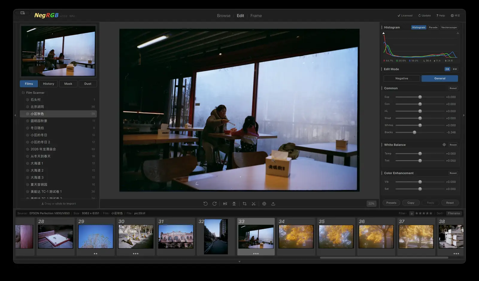The width and height of the screenshot is (479, 281).
Task: Collapse the Film Scanner folder
Action: click(x=23, y=93)
